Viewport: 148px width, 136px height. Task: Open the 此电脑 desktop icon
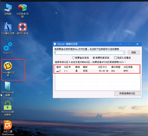pyautogui.click(x=8, y=9)
